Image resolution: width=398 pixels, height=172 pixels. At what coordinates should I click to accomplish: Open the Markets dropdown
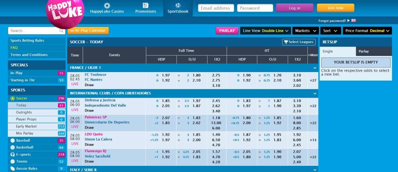[x=305, y=31]
